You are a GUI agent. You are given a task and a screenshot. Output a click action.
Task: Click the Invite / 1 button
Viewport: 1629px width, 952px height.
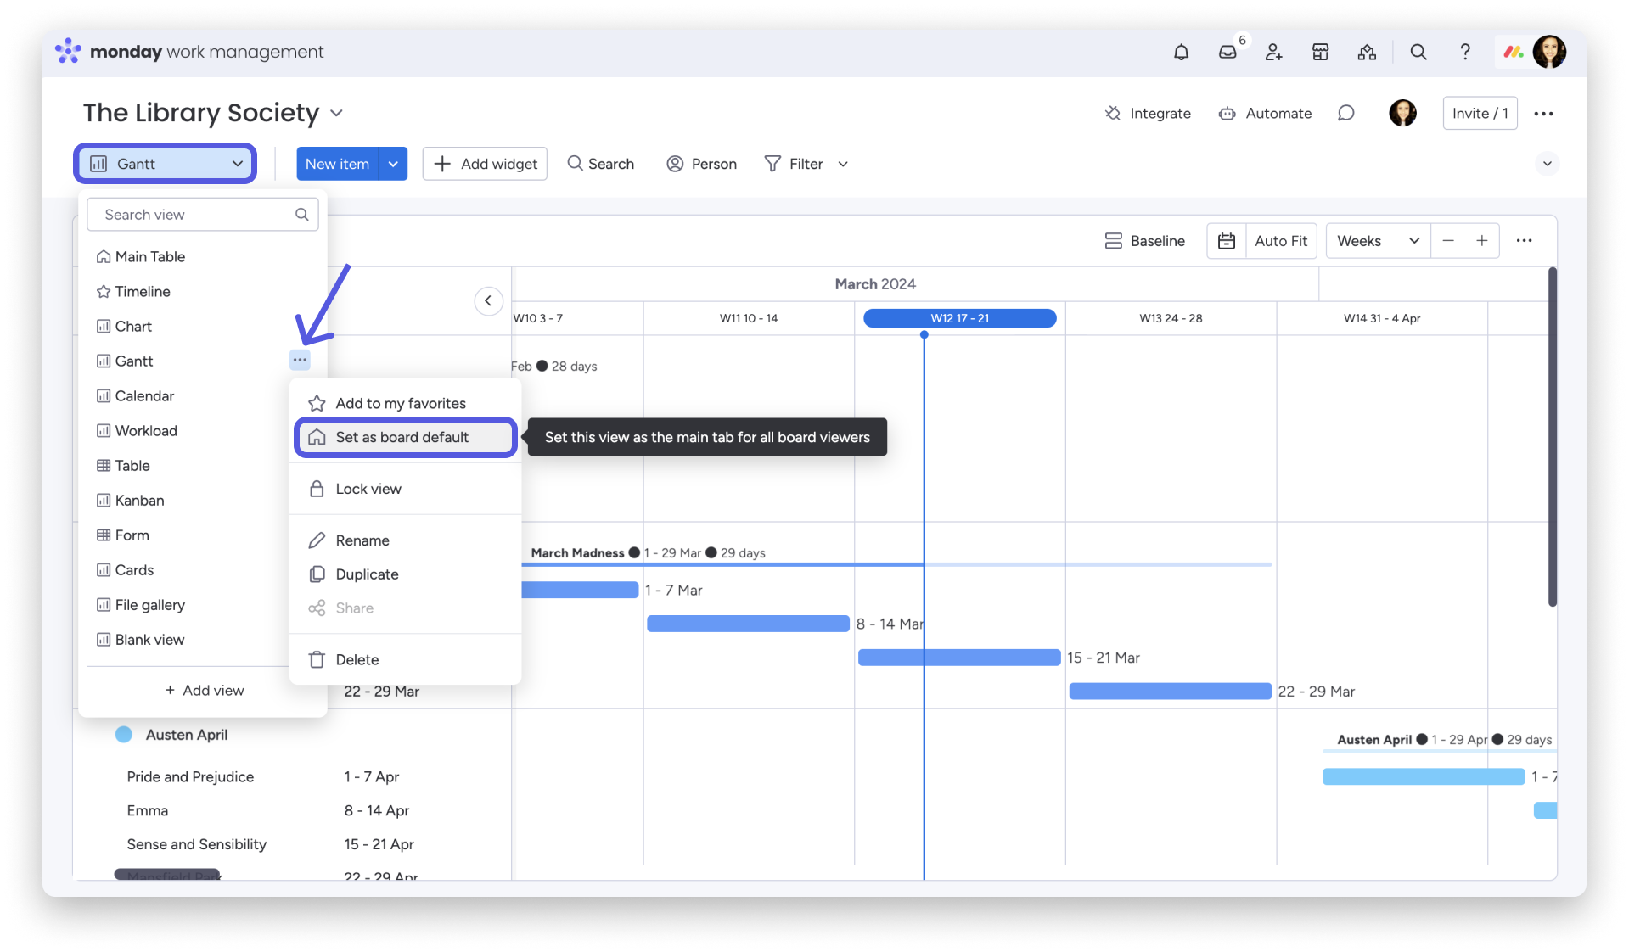click(1479, 114)
